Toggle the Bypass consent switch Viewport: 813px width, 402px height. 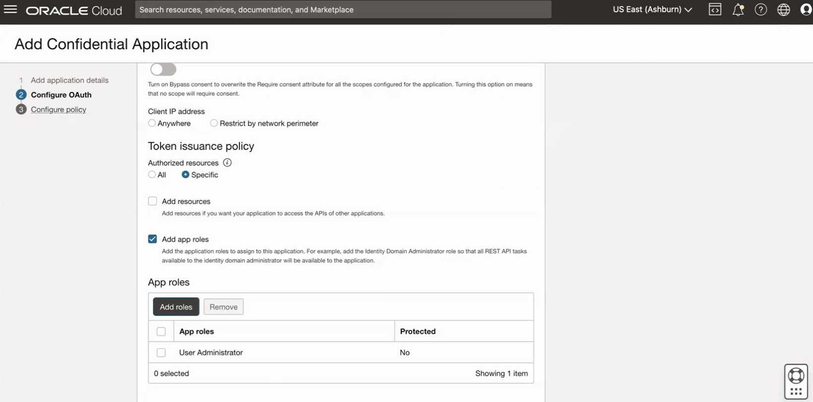click(163, 69)
